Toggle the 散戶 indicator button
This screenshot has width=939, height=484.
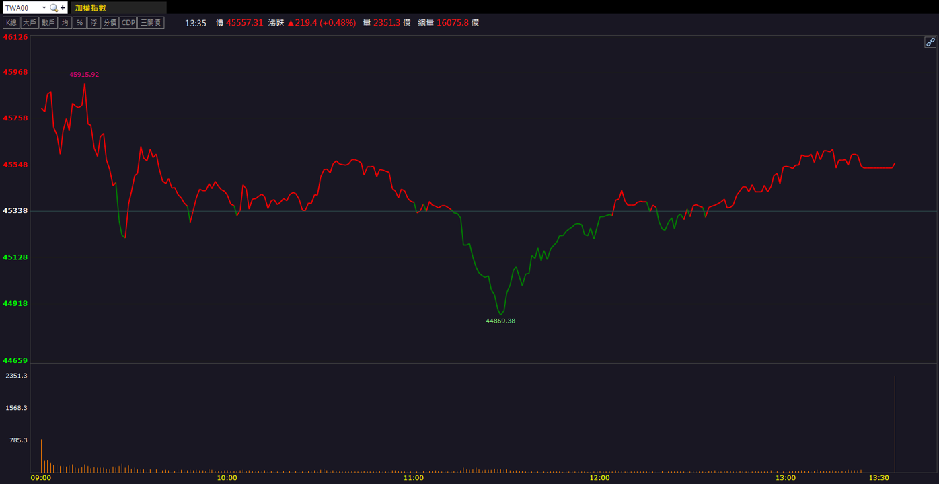click(48, 23)
